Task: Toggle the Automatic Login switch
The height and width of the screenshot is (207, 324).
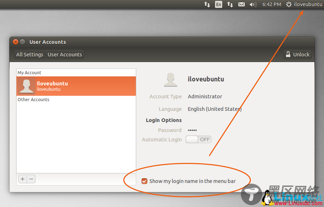Action: (x=198, y=140)
